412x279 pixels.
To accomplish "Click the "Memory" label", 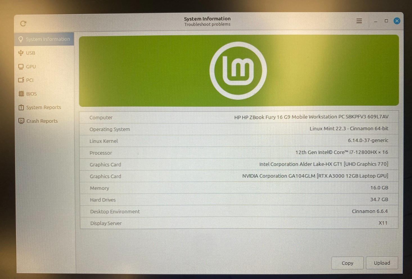I will coord(100,188).
